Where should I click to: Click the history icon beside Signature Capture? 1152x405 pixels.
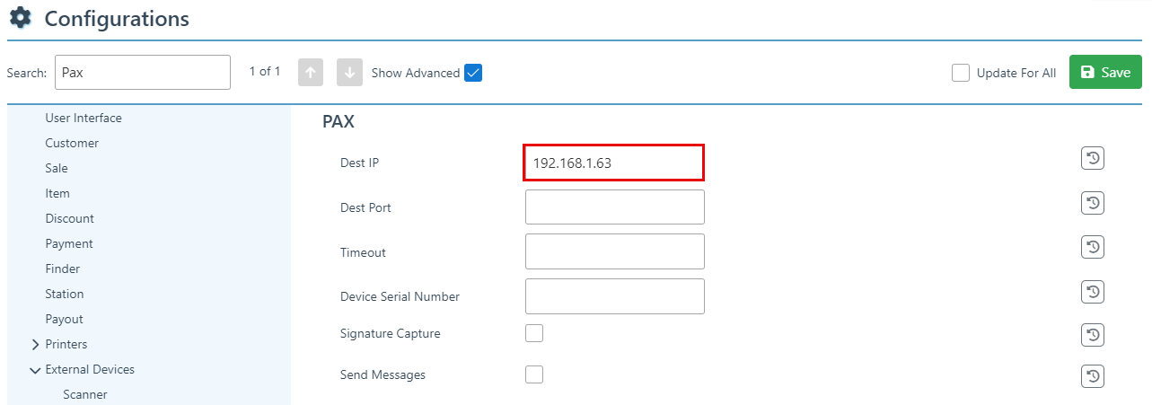pyautogui.click(x=1092, y=335)
